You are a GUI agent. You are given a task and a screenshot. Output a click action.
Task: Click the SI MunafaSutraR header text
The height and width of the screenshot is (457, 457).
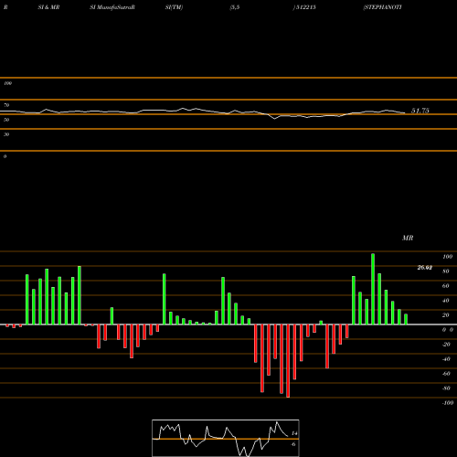click(x=112, y=7)
